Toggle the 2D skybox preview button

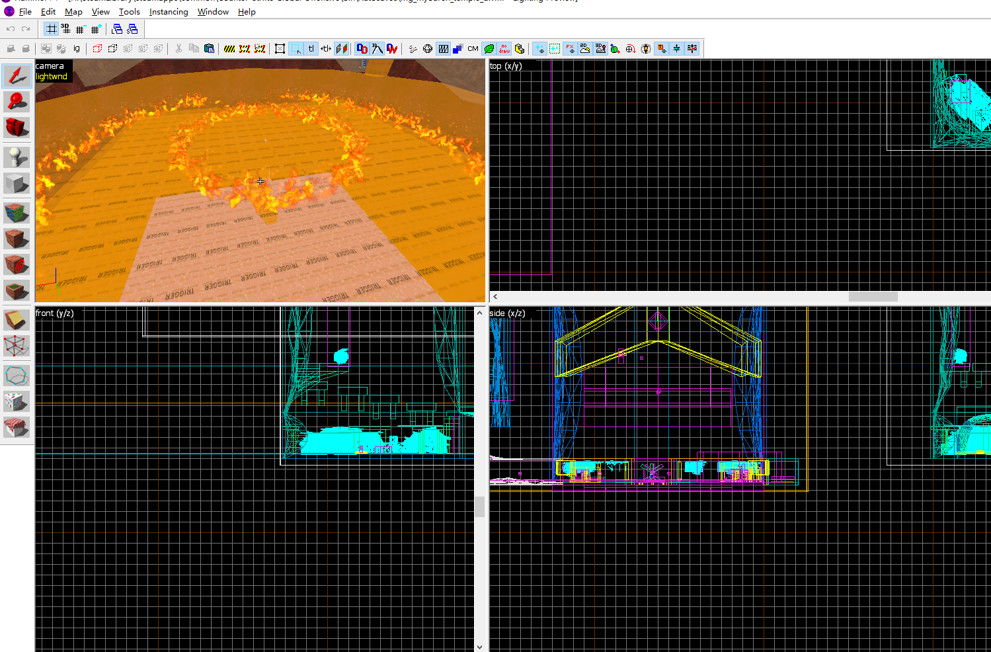click(585, 48)
